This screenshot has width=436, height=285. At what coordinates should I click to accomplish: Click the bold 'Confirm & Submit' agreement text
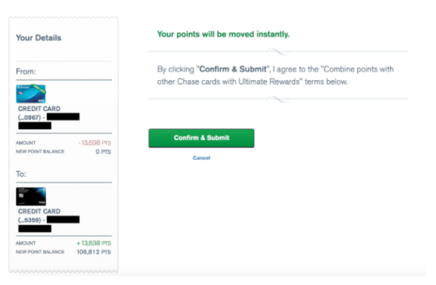tap(233, 69)
